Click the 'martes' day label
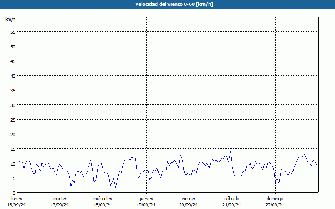Image resolution: width=335 pixels, height=209 pixels. point(60,199)
